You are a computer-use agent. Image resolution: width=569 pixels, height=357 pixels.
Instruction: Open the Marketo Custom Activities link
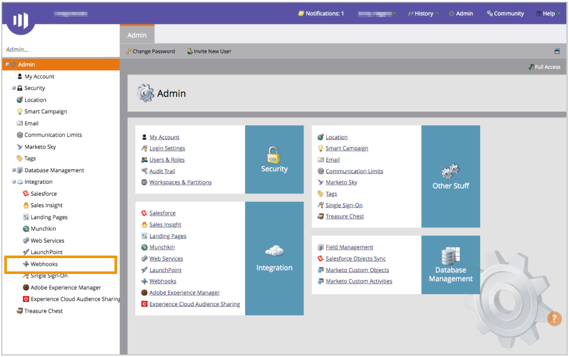pyautogui.click(x=359, y=281)
